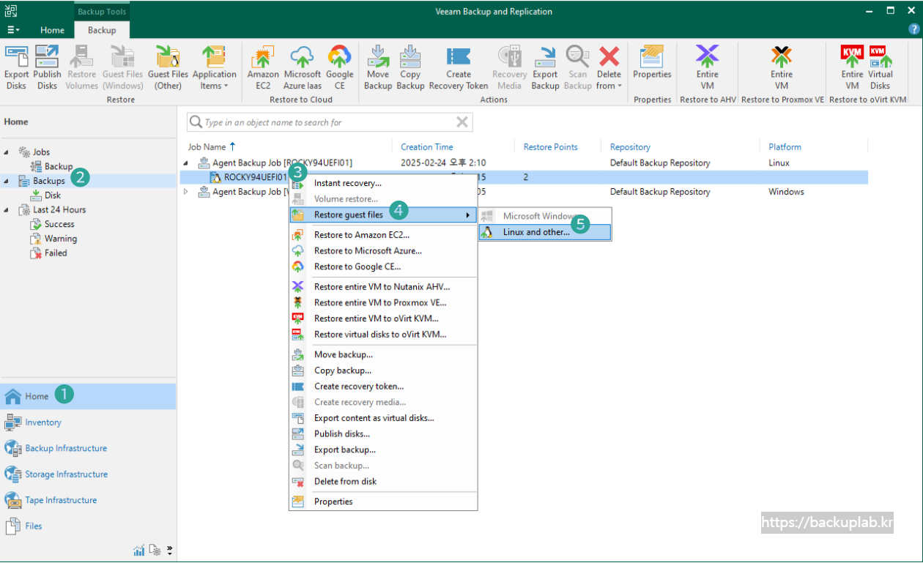
Task: Open Inventory navigation pane
Action: (88, 422)
